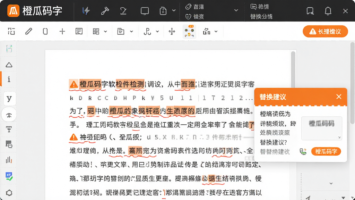The height and width of the screenshot is (200, 355).
Task: Click the phone device preview icon
Action: 45,31
